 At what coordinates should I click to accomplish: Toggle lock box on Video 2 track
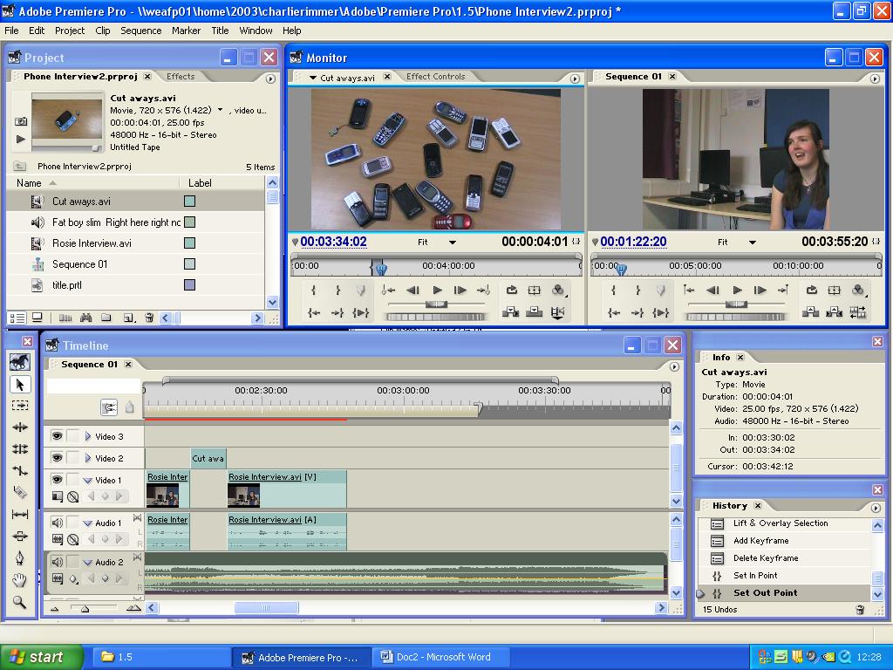(x=73, y=458)
